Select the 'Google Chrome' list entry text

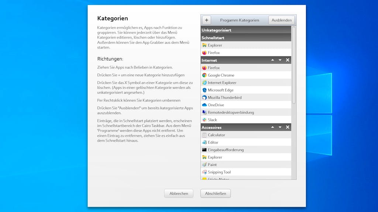[221, 75]
